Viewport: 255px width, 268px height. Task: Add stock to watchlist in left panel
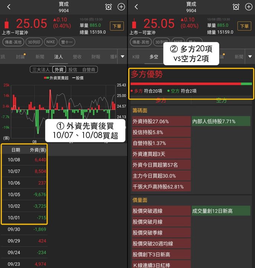121,7
